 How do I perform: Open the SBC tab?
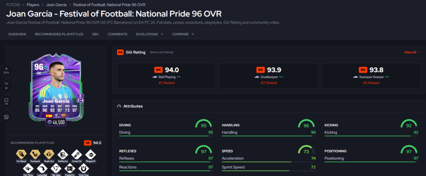[95, 34]
